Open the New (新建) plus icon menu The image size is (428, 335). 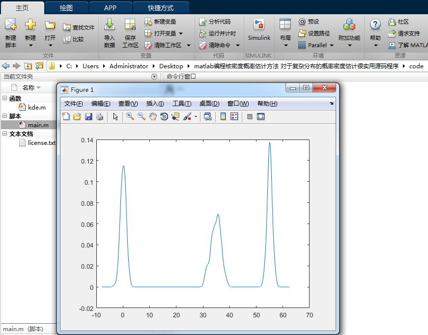[x=30, y=25]
